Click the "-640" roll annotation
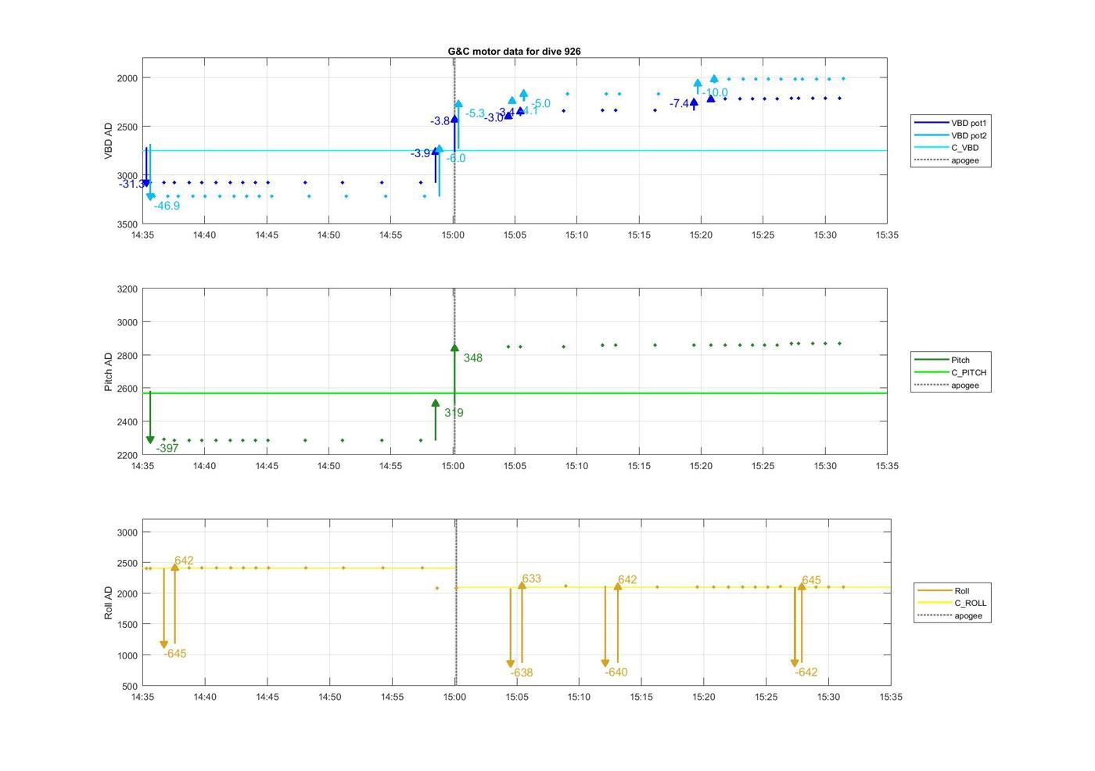This screenshot has width=1095, height=771. point(616,672)
